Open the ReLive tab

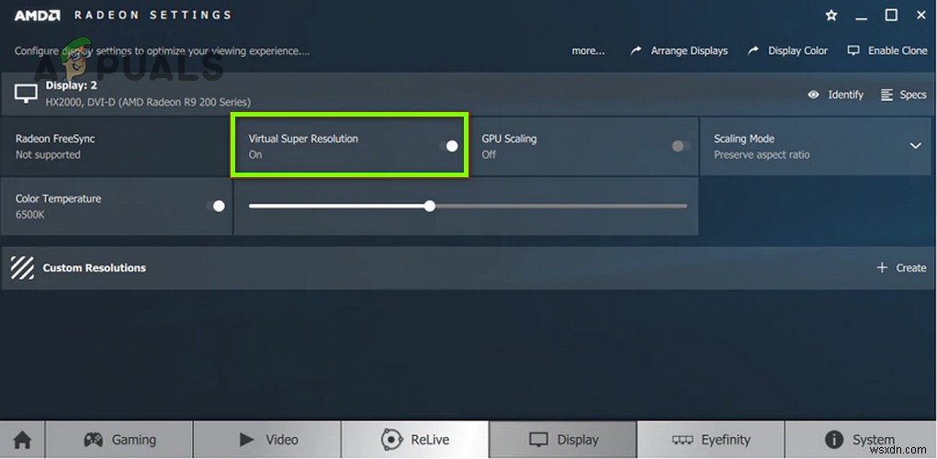[414, 440]
